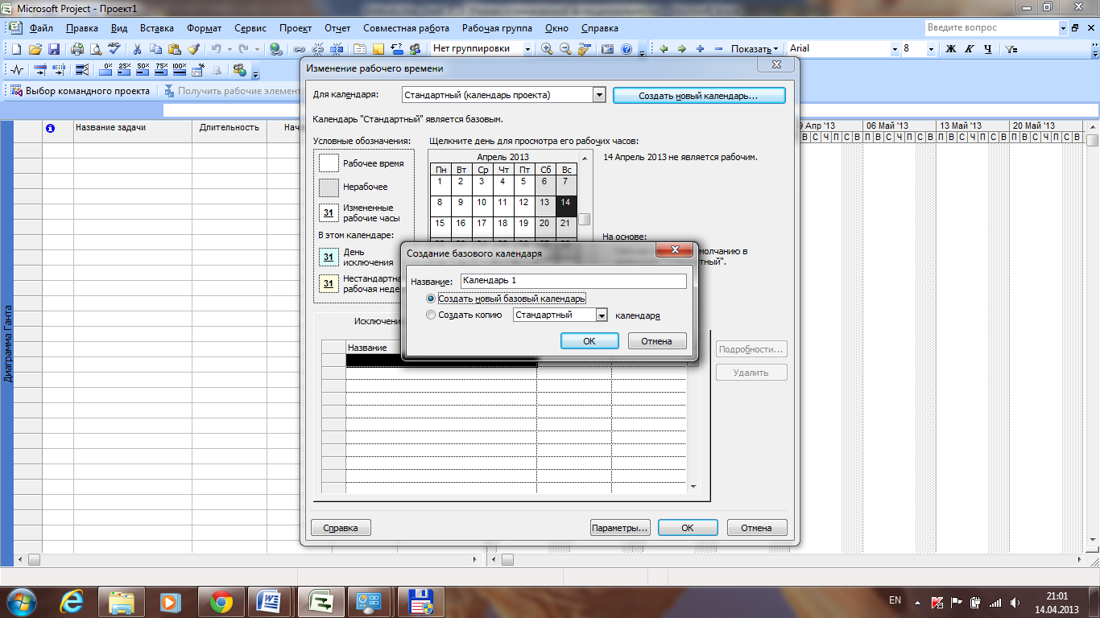Viewport: 1100px width, 618px height.
Task: Open the Правка menu
Action: pos(82,27)
